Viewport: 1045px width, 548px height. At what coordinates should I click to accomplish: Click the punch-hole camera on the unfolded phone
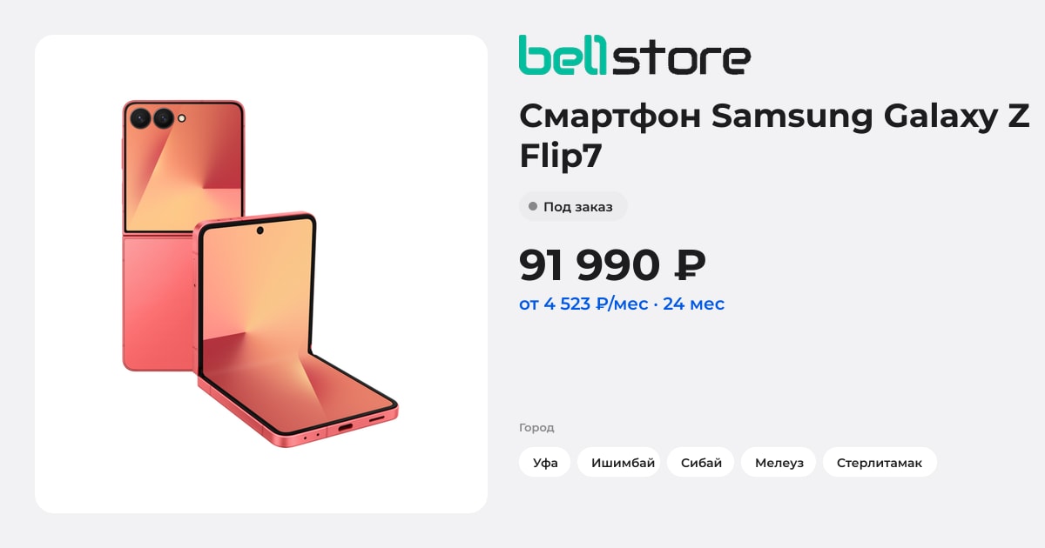click(260, 231)
